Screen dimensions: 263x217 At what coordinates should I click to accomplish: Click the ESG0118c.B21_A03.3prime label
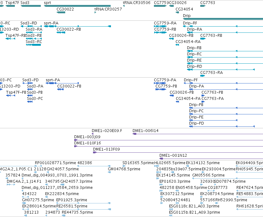click(194, 206)
